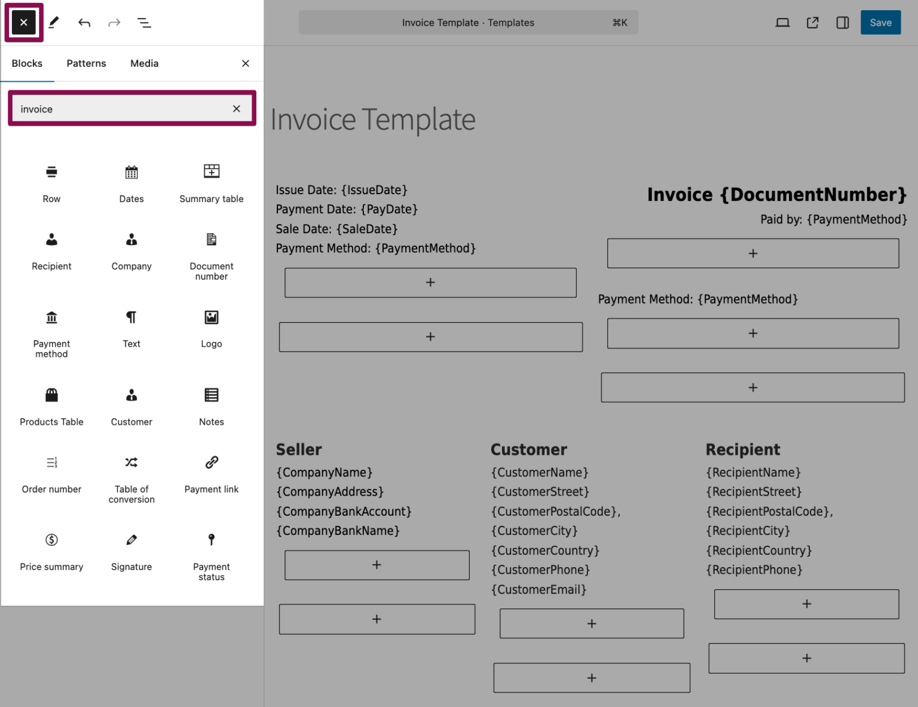Open the preview in new tab icon
The width and height of the screenshot is (918, 707).
(812, 22)
